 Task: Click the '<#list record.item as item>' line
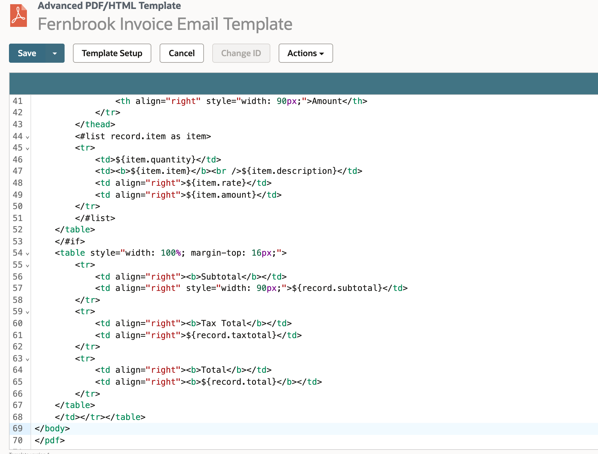tap(143, 136)
